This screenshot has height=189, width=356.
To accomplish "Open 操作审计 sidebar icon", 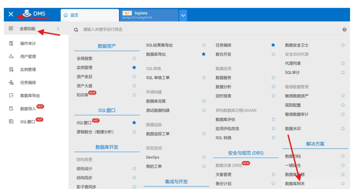I will [11, 43].
